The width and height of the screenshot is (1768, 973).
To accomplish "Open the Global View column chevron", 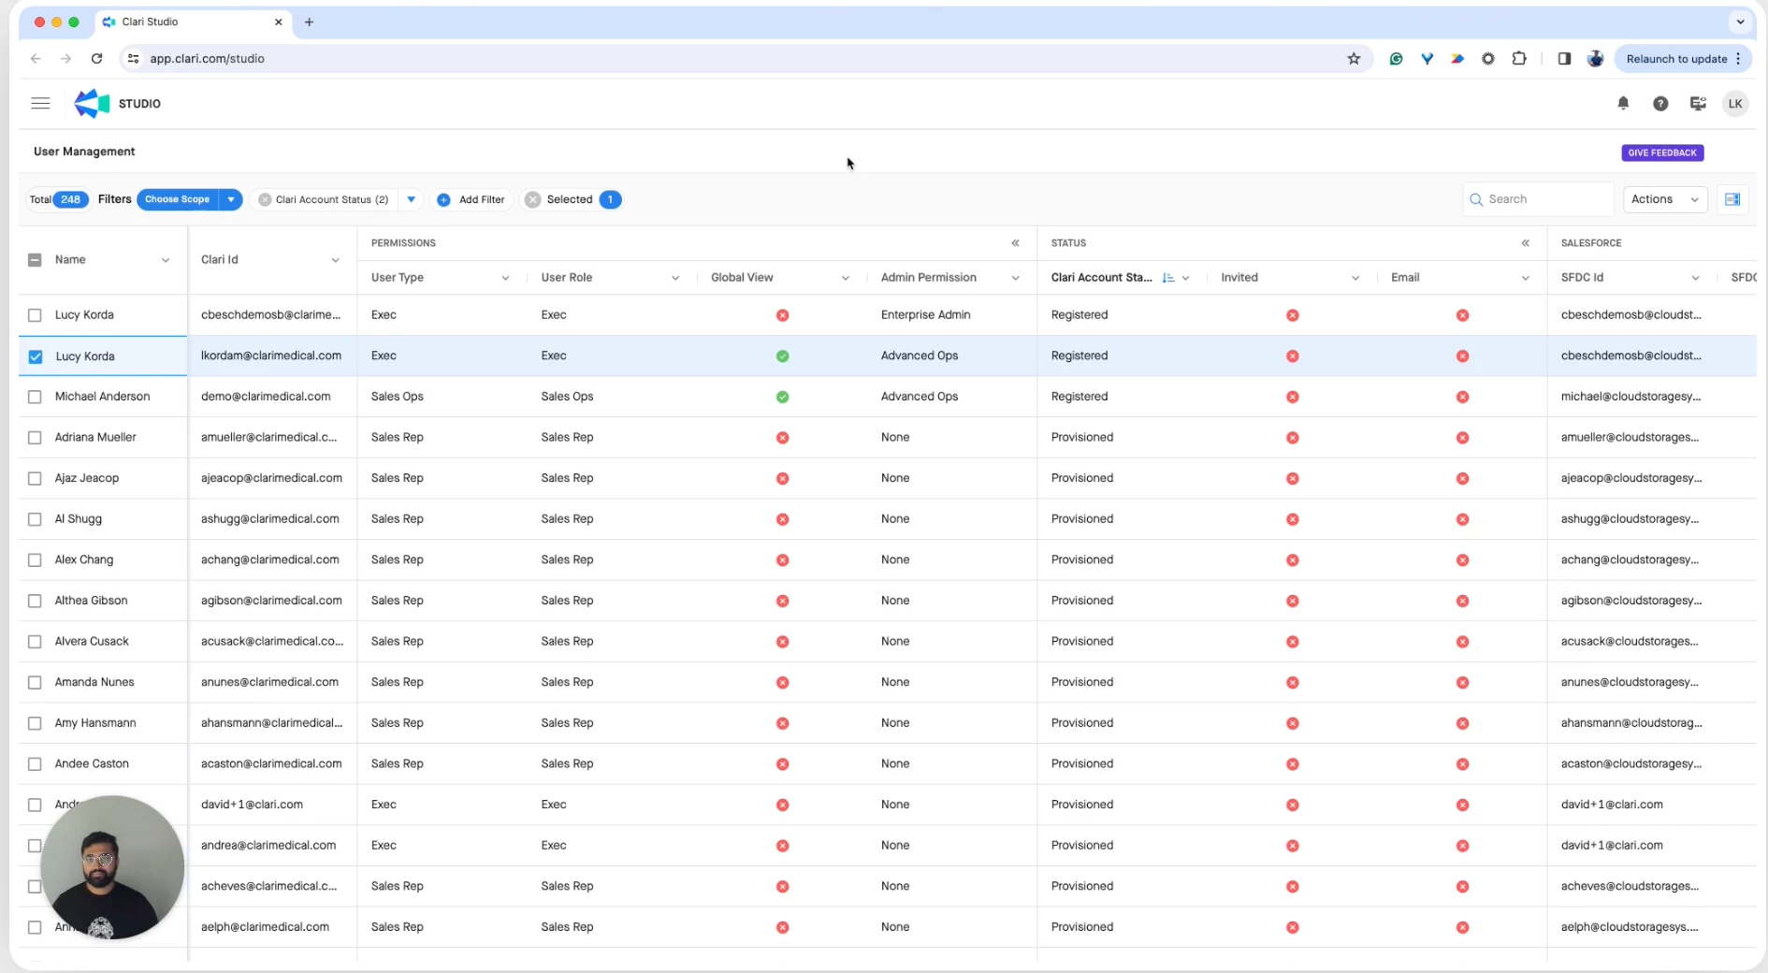I will click(x=845, y=278).
